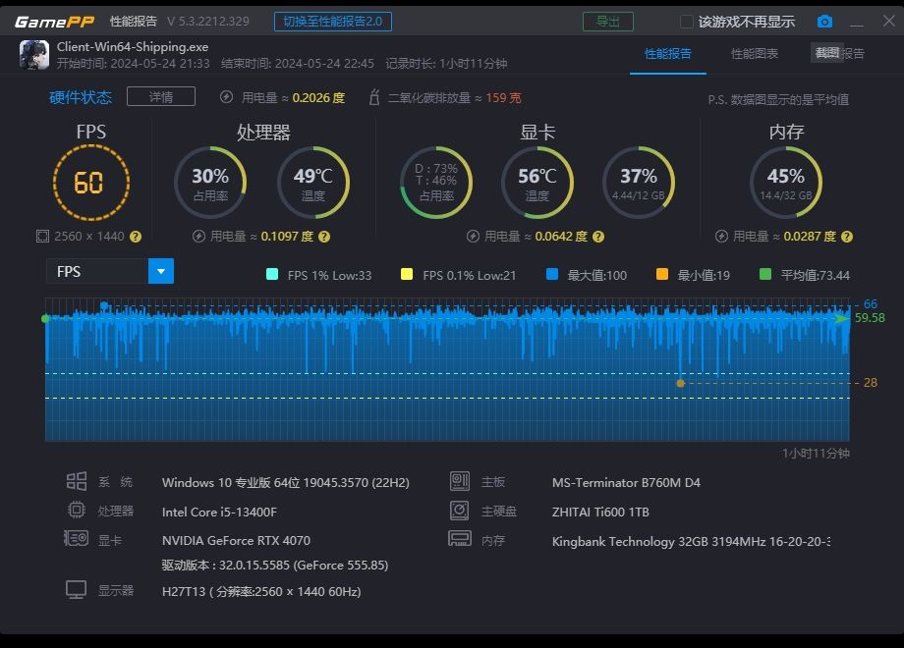Click the help icon after CPU power 0.1097 度

click(324, 237)
